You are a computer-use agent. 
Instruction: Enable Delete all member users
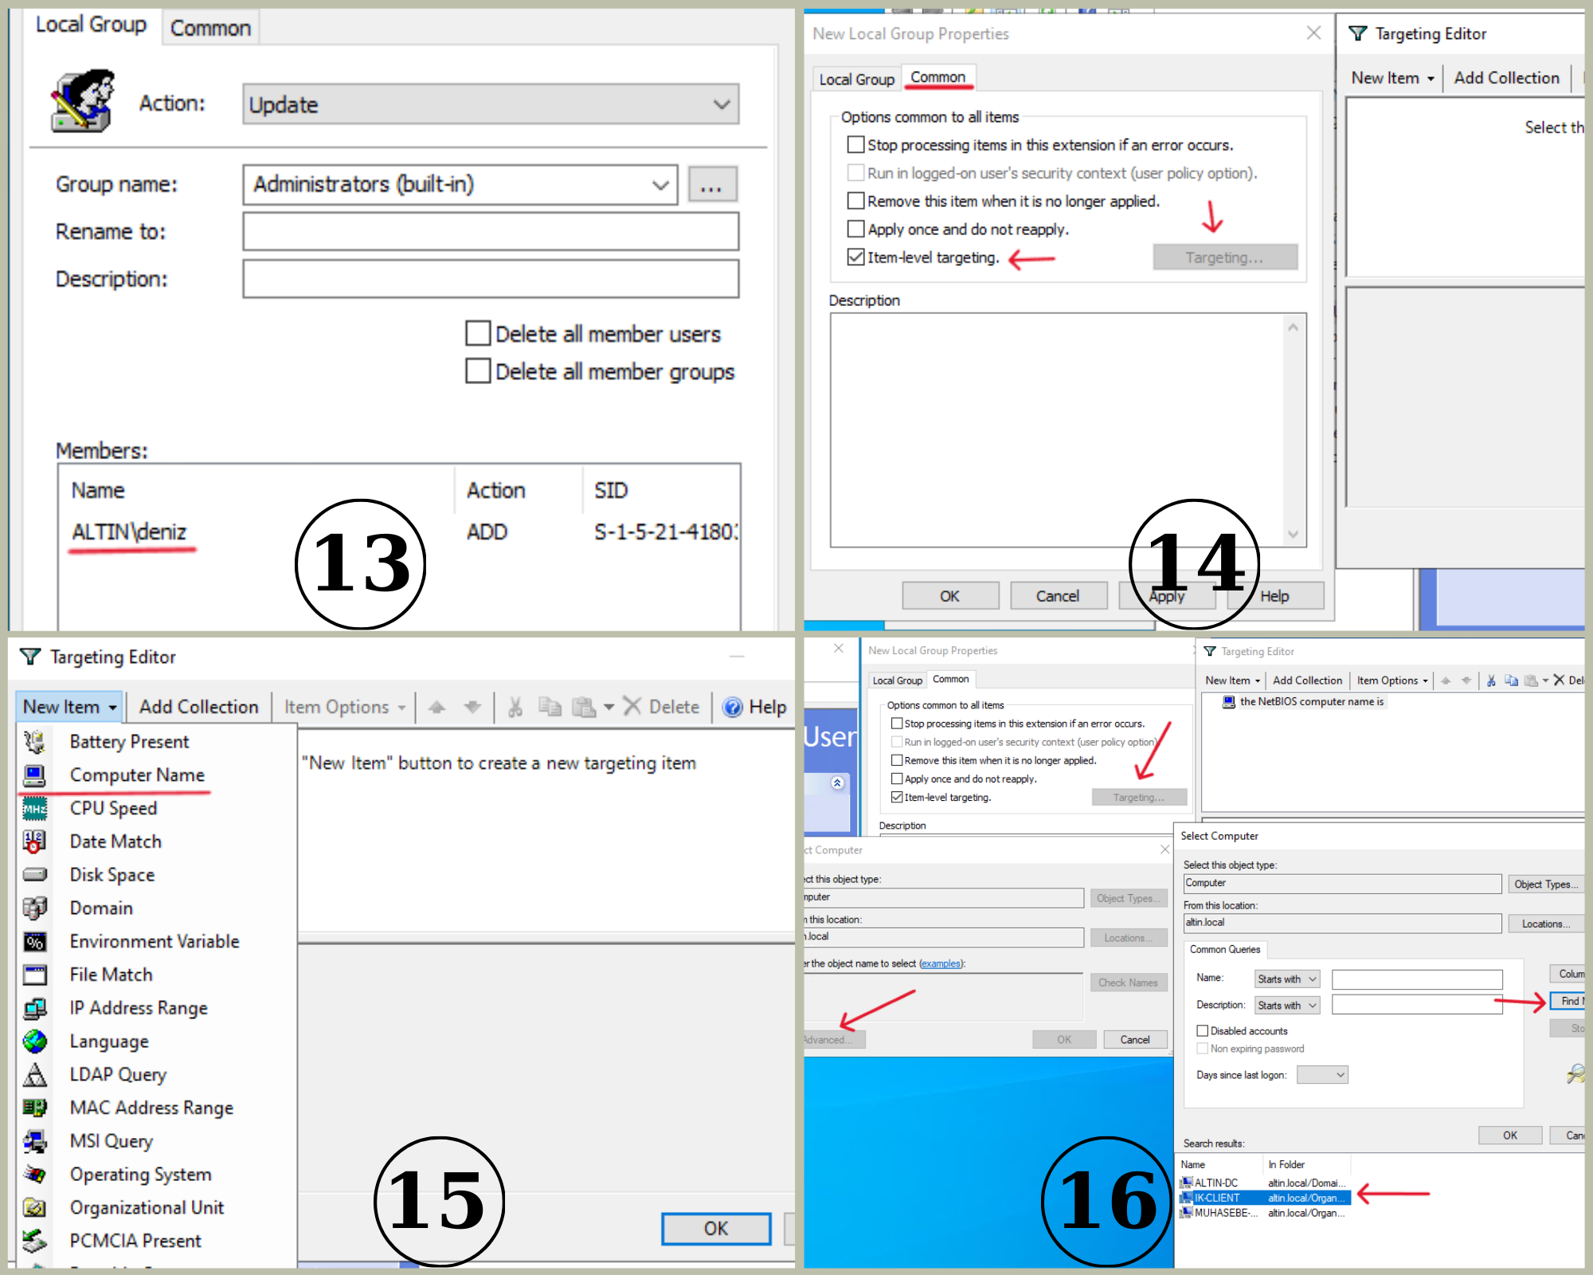[478, 333]
